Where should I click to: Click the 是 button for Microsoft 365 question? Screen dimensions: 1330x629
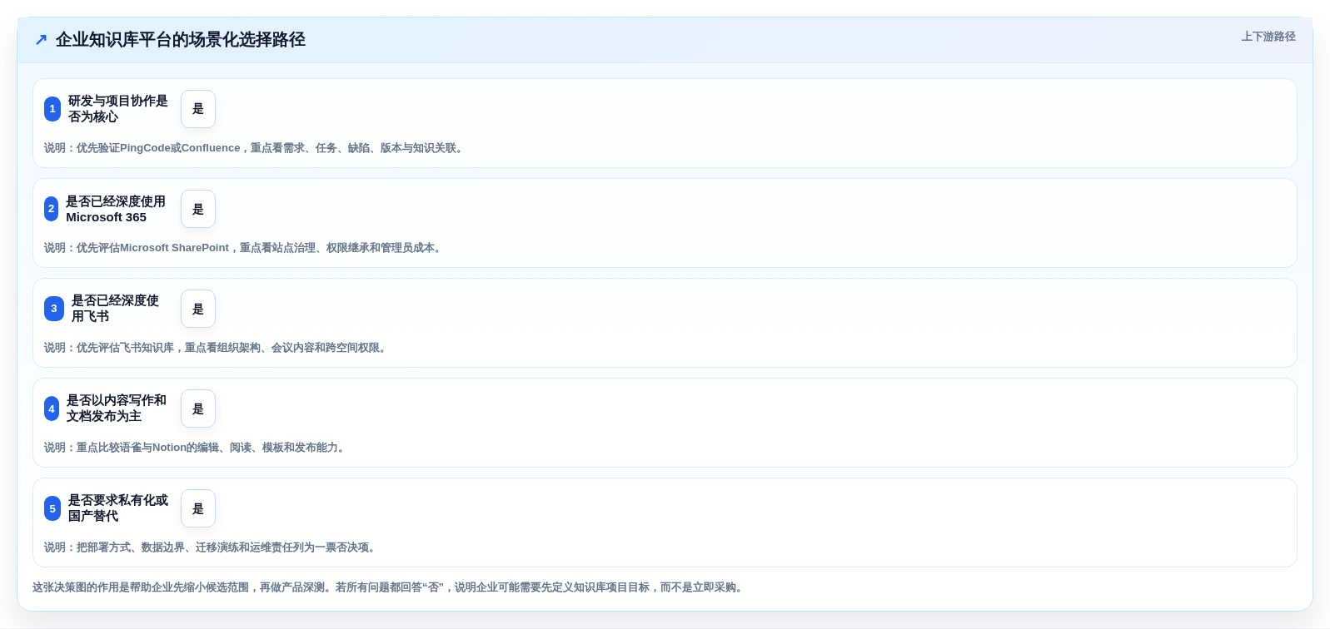point(198,209)
